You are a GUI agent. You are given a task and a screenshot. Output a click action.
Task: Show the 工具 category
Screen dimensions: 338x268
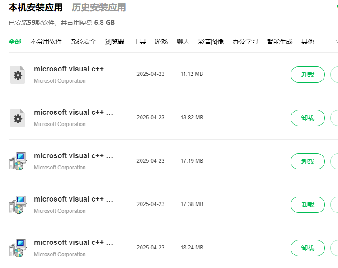coord(140,42)
